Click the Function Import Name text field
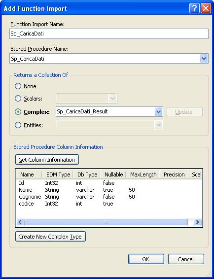 point(109,34)
